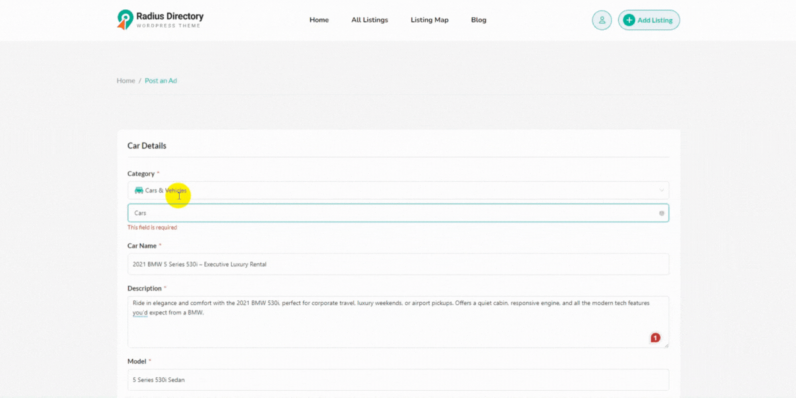Click the Cars subcategory field

pos(398,213)
